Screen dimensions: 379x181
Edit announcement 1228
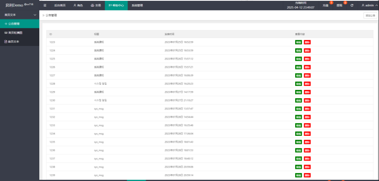(x=298, y=84)
